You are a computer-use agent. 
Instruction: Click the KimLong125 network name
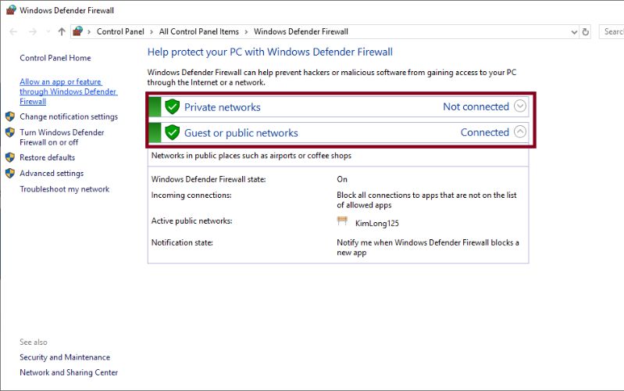click(377, 223)
